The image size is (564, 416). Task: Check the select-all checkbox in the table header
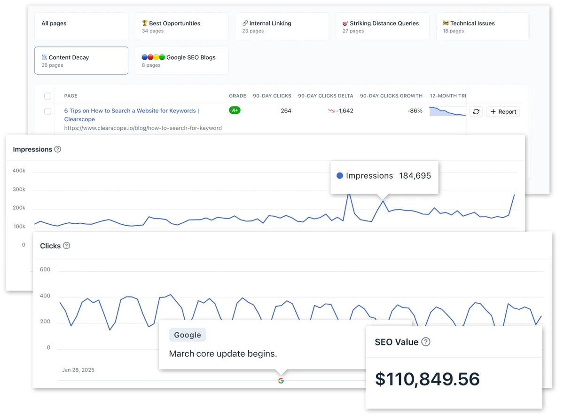coord(47,95)
